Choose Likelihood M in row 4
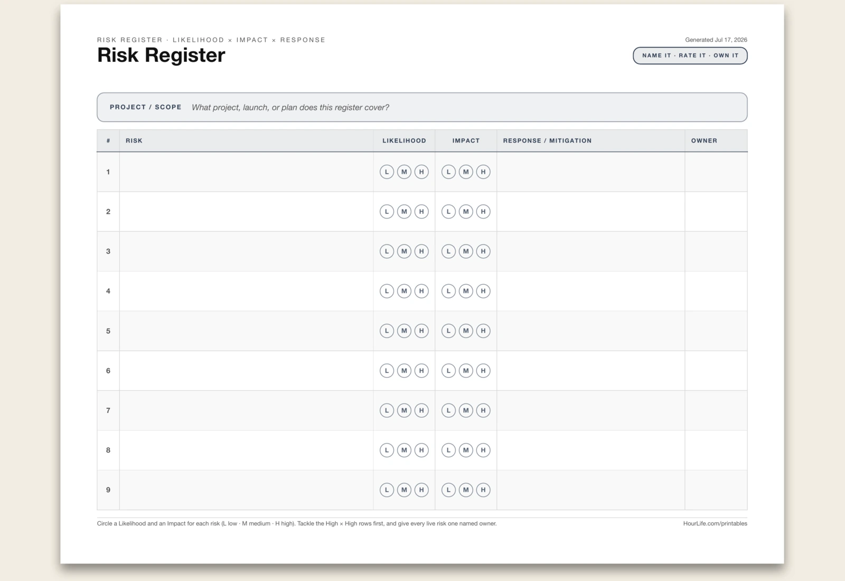 pyautogui.click(x=404, y=291)
